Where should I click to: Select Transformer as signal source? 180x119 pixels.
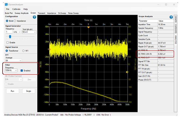7,51
